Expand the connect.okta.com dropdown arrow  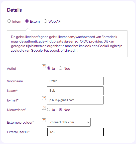pos(88,122)
